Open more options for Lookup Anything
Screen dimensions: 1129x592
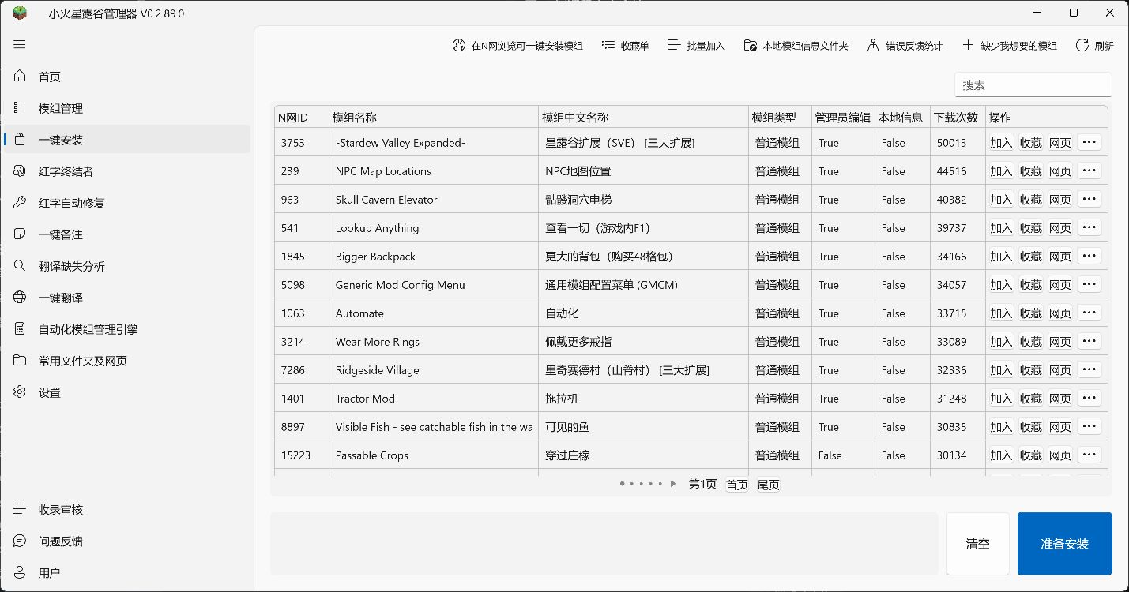coord(1089,227)
